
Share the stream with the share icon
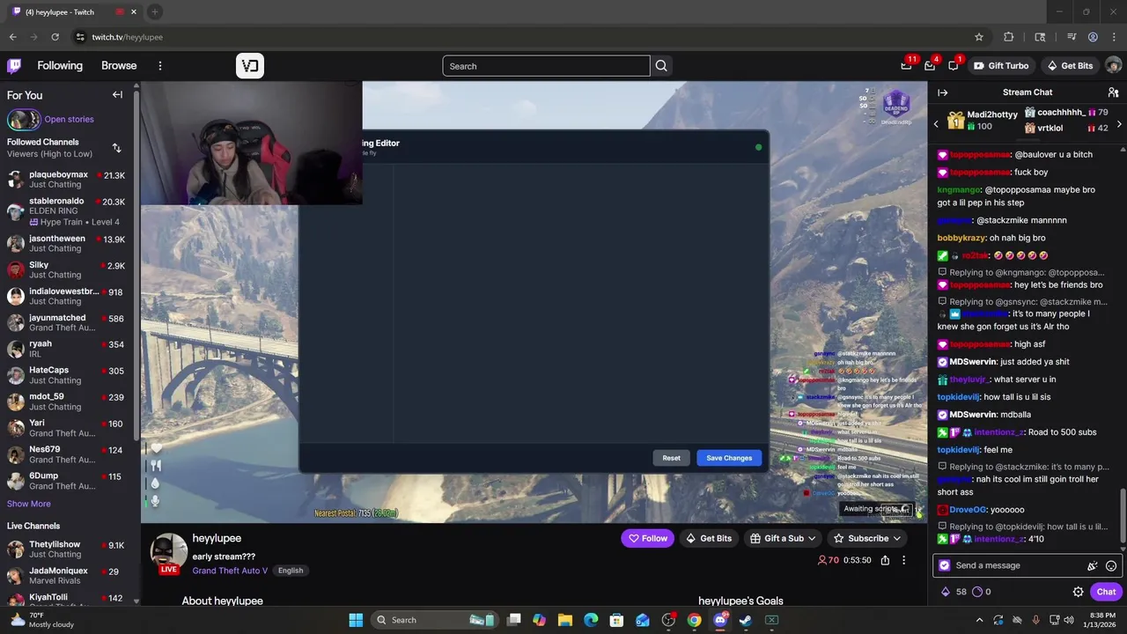click(885, 560)
